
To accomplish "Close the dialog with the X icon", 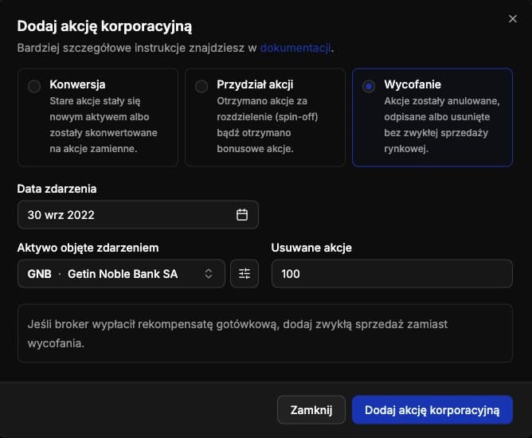I will click(x=512, y=18).
